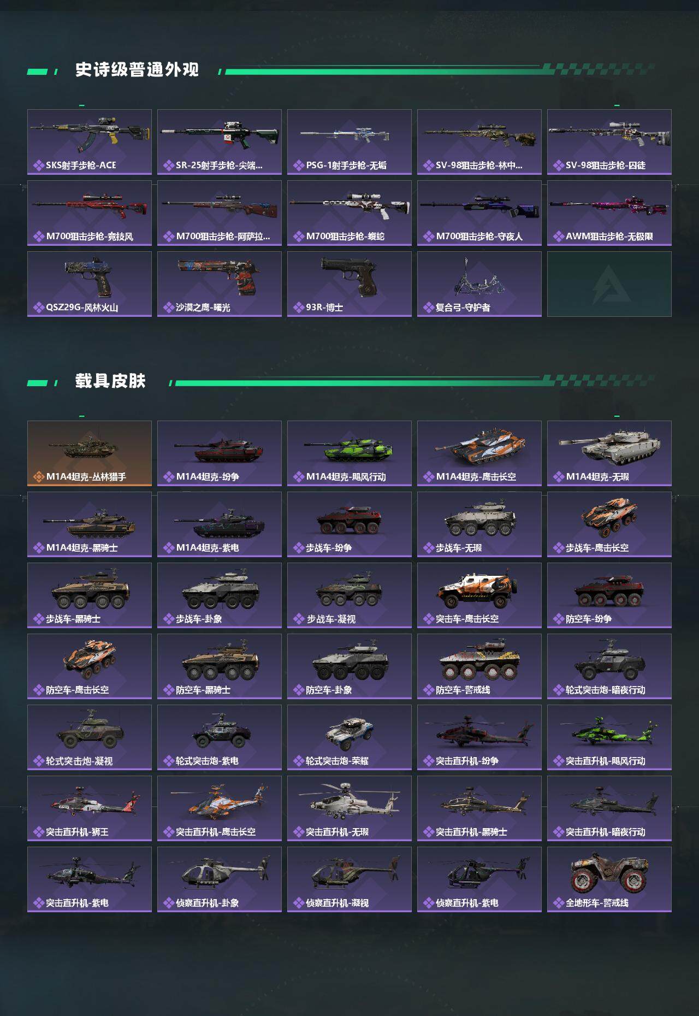This screenshot has height=1016, width=699.
Task: Choose the M700狙击步枪-守夜人 rifle skin
Action: click(x=479, y=213)
